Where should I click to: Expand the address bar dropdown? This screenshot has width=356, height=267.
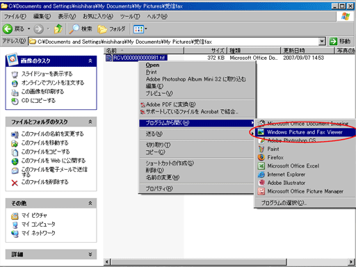(x=322, y=42)
